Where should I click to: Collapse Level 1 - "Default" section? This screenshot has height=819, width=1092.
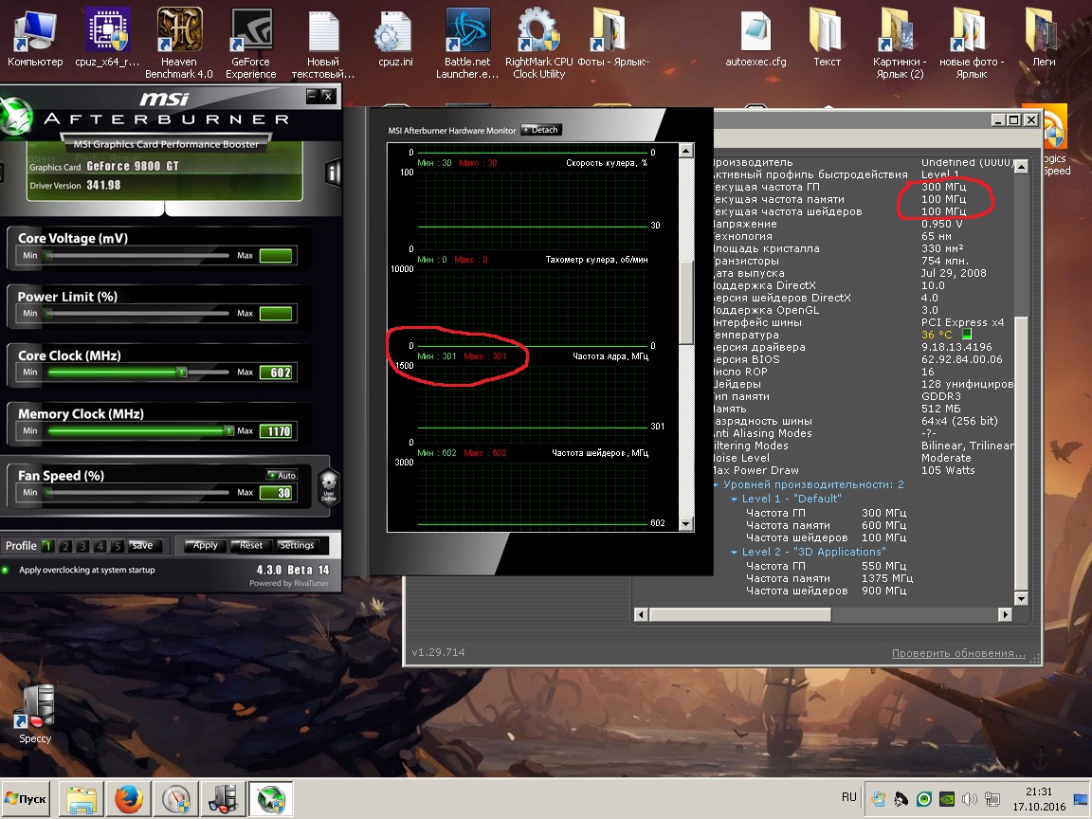click(734, 499)
